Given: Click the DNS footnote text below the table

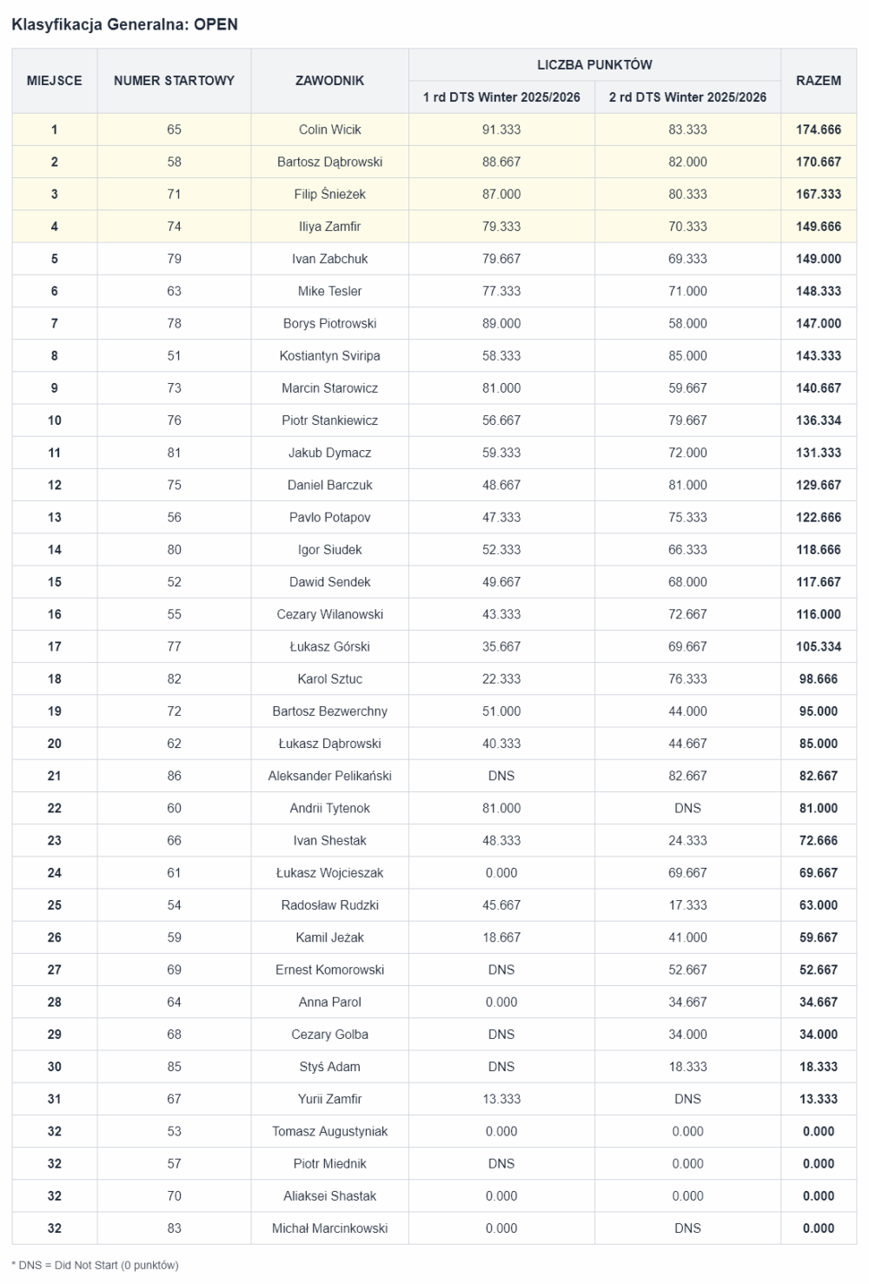Looking at the screenshot, I should tap(95, 1265).
